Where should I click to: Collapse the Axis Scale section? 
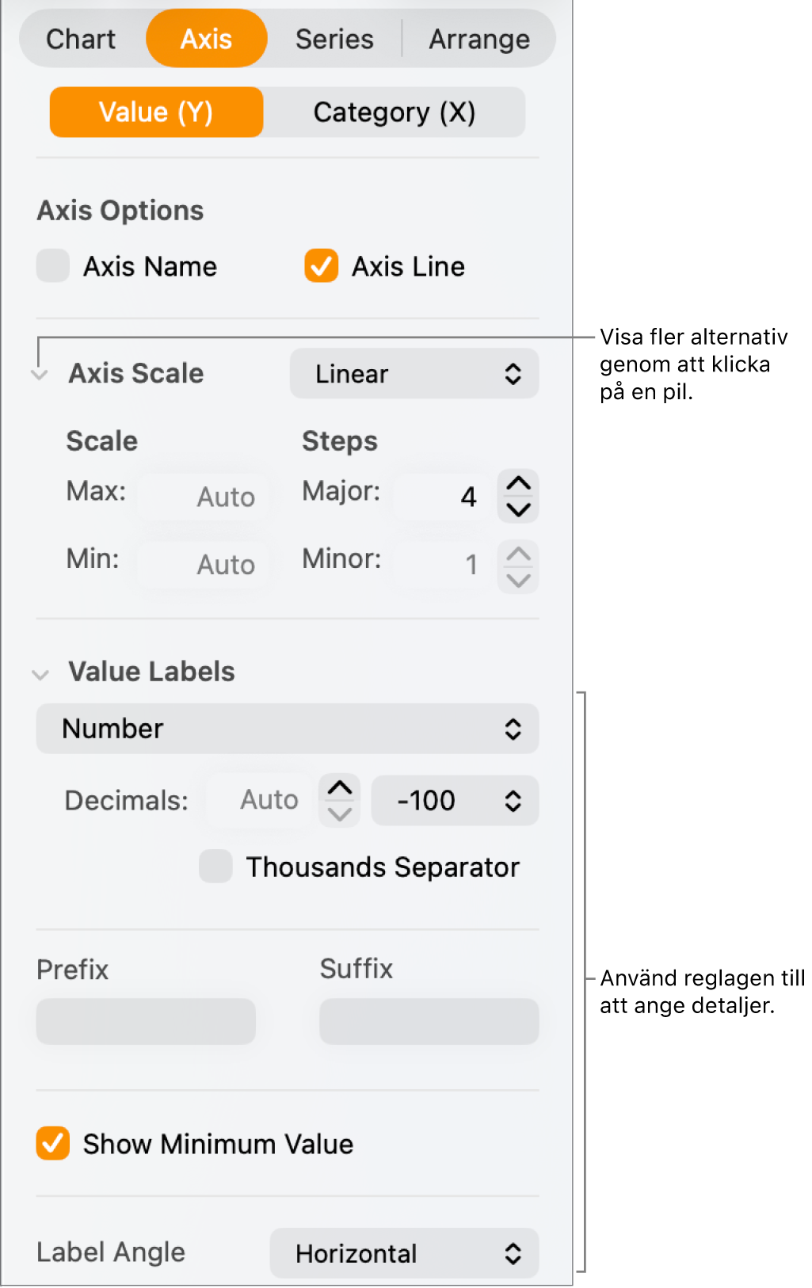tap(40, 374)
